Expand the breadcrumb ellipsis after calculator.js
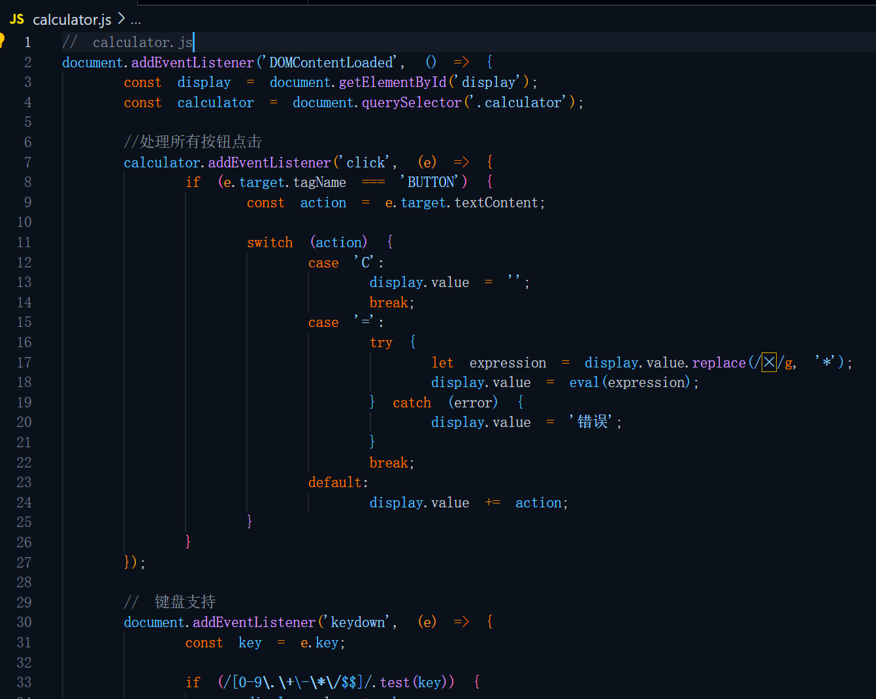Image resolution: width=876 pixels, height=699 pixels. click(x=135, y=20)
